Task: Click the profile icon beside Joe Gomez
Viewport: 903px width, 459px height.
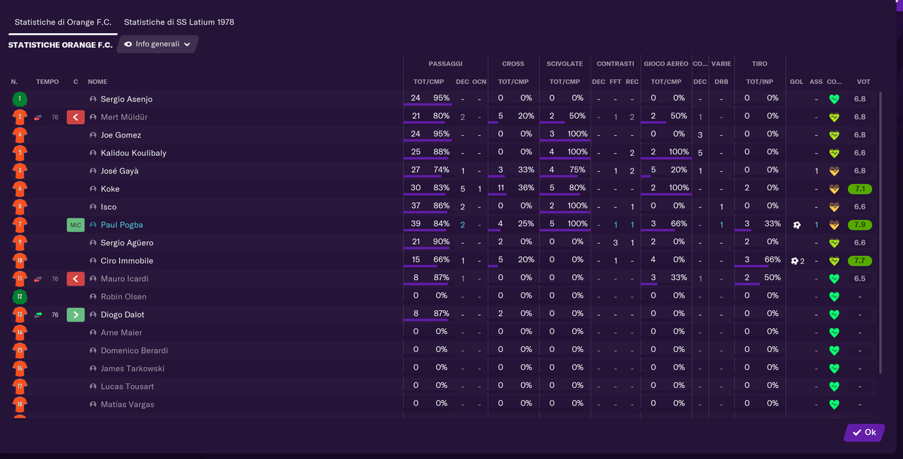Action: (93, 135)
